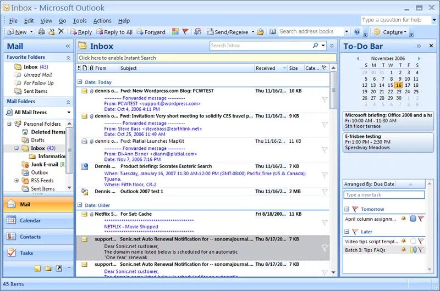Collapse the Mail Folders section

point(68,102)
